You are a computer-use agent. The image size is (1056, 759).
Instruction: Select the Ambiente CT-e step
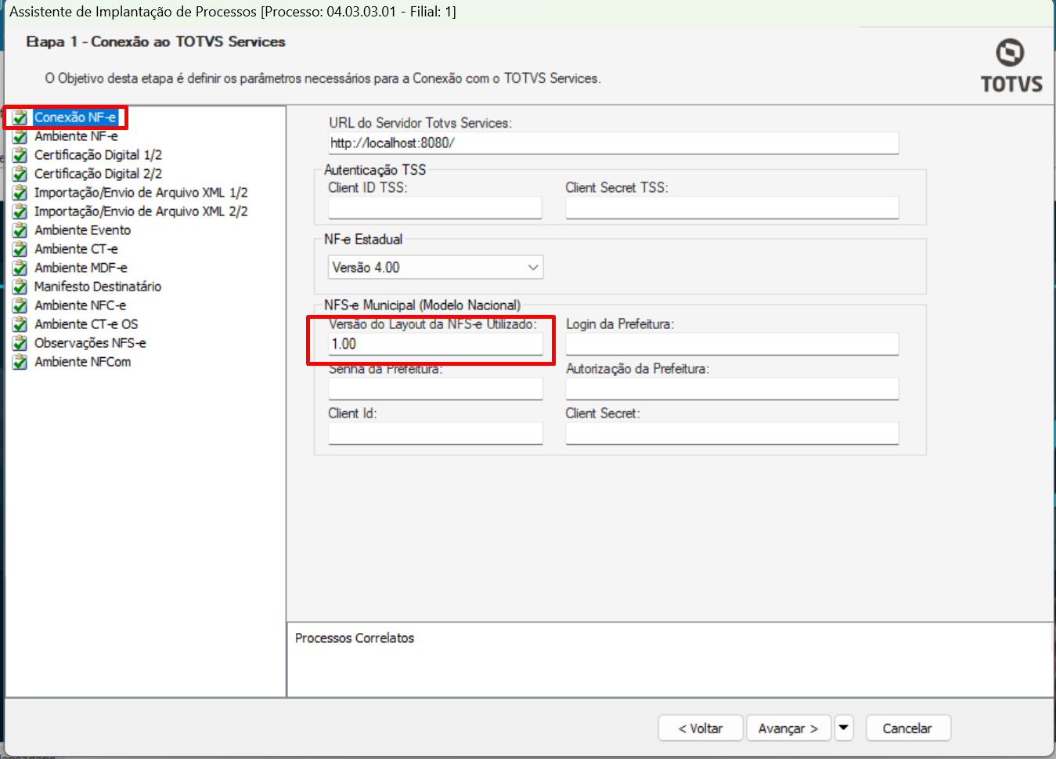click(x=76, y=249)
